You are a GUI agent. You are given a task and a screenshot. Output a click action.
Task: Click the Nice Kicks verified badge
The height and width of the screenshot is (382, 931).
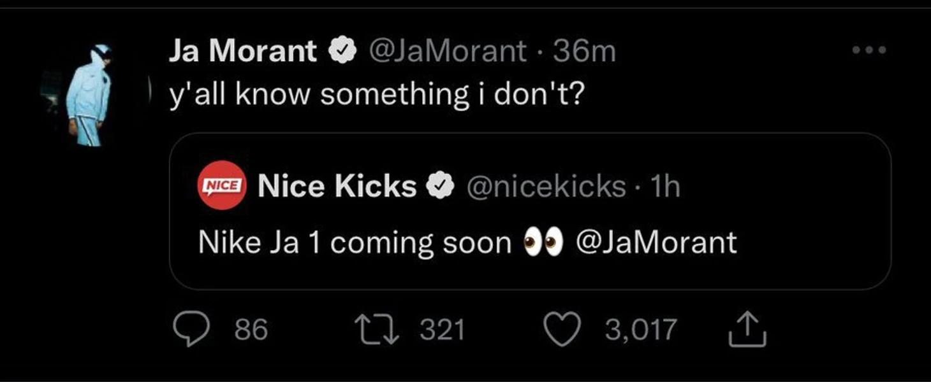(x=440, y=187)
